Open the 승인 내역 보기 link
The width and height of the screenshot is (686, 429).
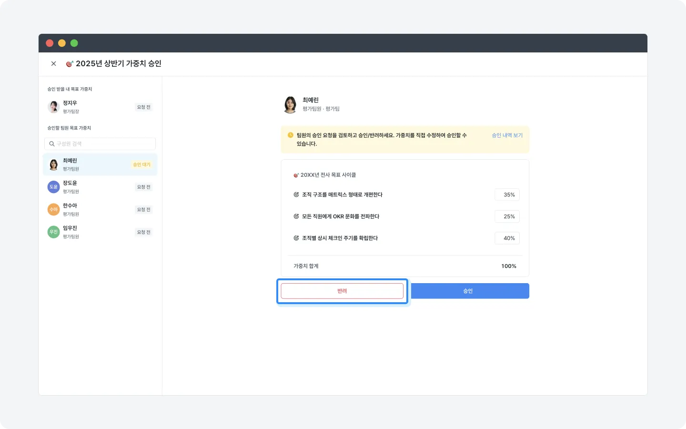tap(507, 135)
